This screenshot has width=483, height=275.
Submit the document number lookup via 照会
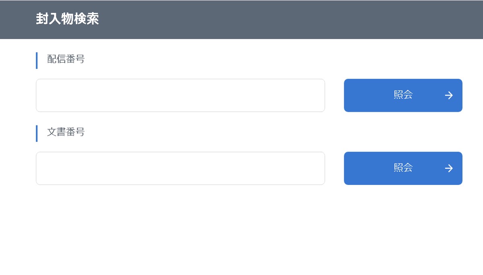click(x=403, y=168)
